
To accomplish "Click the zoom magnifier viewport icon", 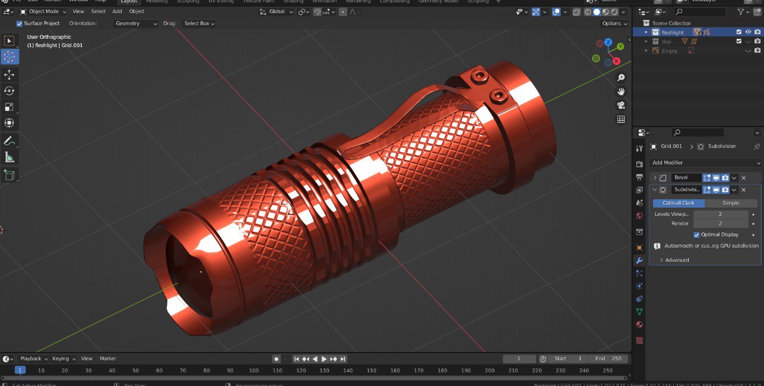I will tap(621, 78).
